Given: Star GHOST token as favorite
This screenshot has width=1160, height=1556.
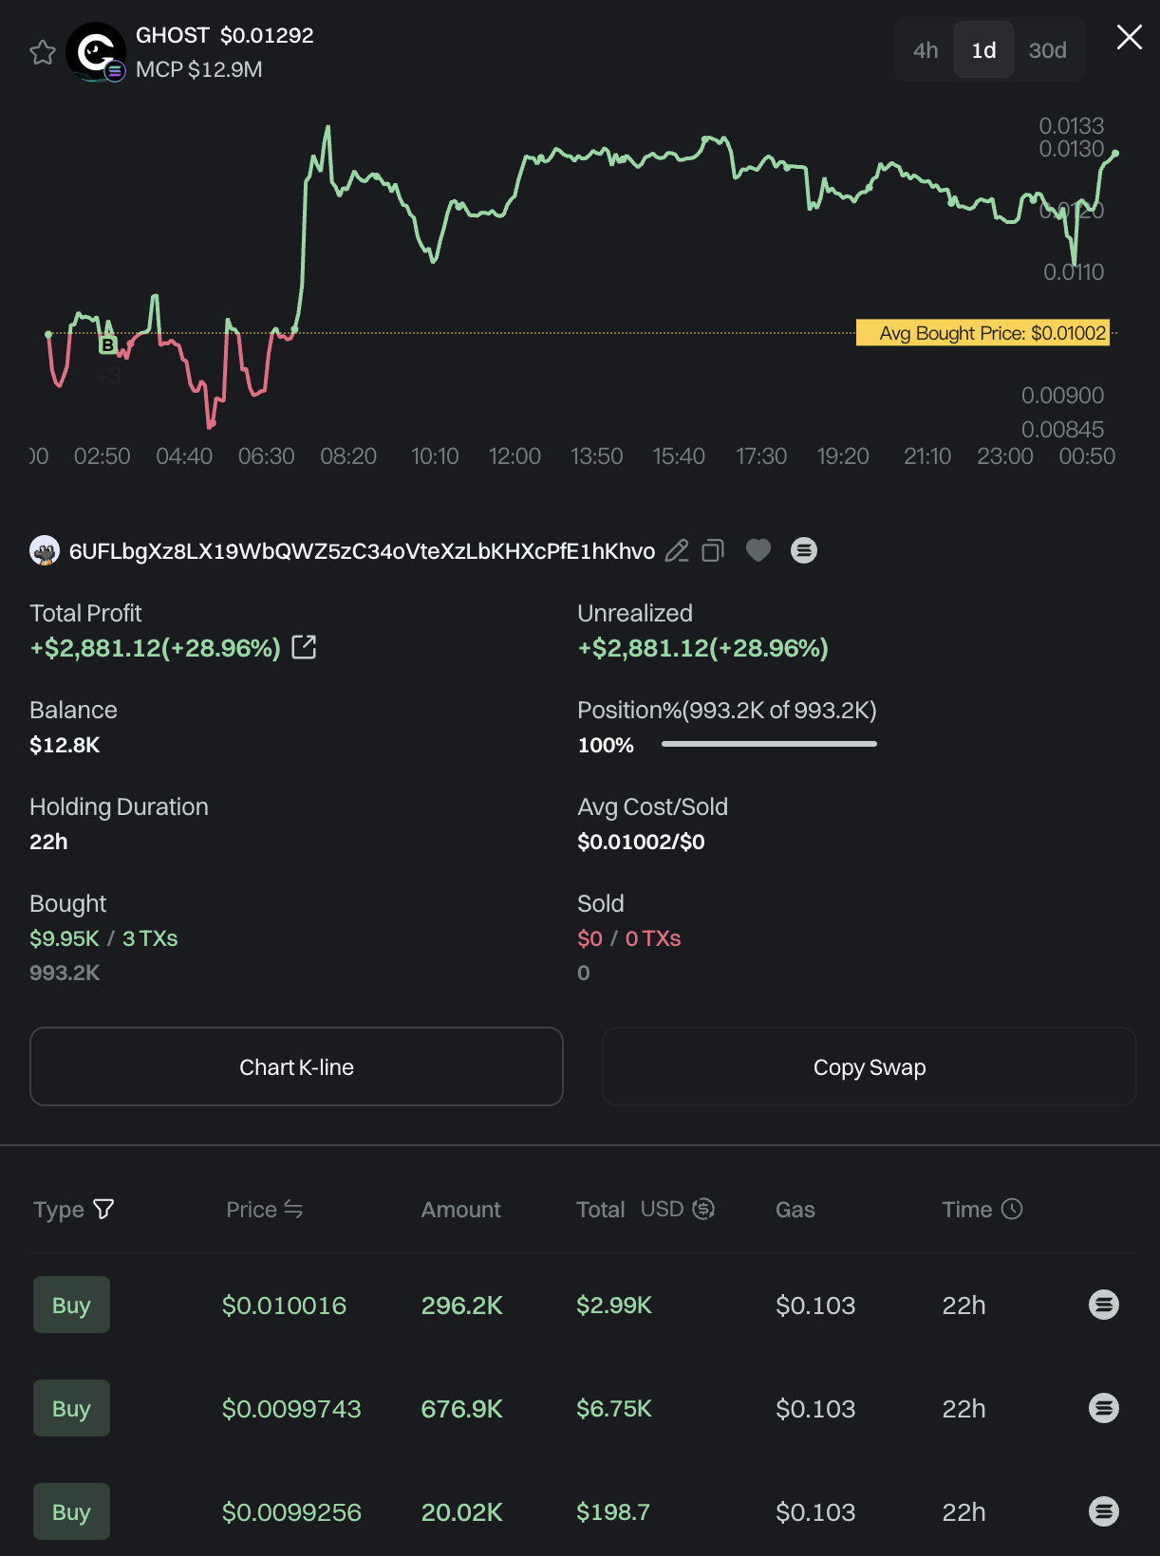Looking at the screenshot, I should click(x=43, y=52).
